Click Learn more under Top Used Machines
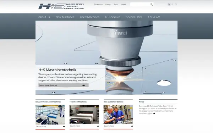This screenshot has height=133, width=213. click(x=75, y=126)
